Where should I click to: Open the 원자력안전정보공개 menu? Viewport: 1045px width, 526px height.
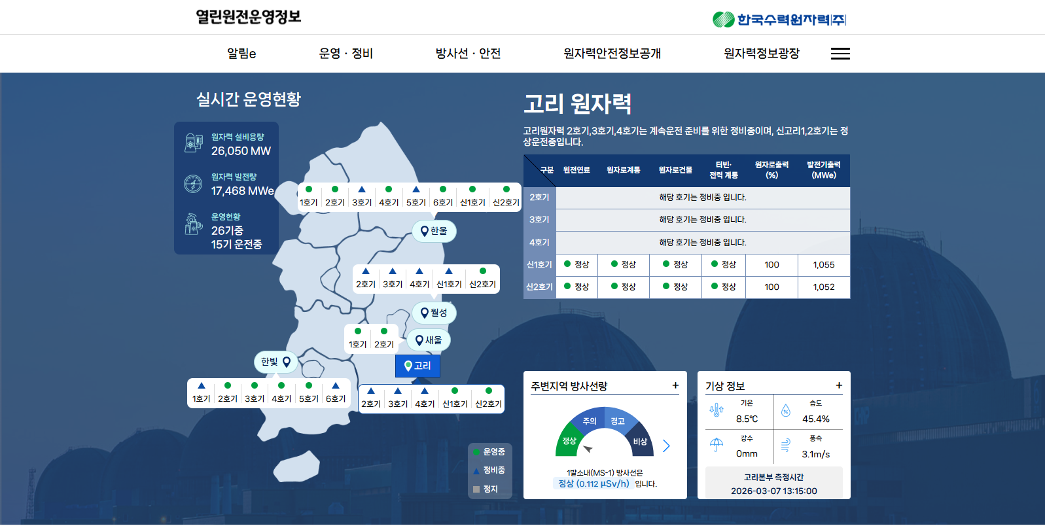pos(612,54)
